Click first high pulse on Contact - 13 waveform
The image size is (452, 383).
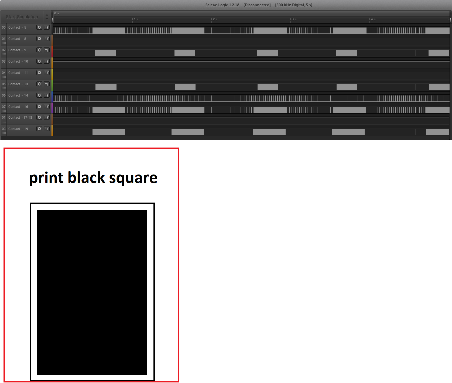click(106, 87)
